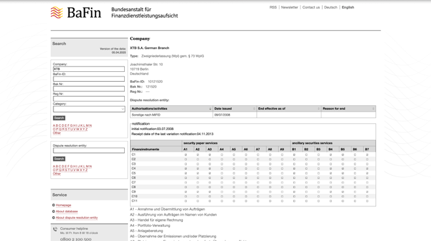Toggle checkbox in row C11 column A5

click(234, 201)
